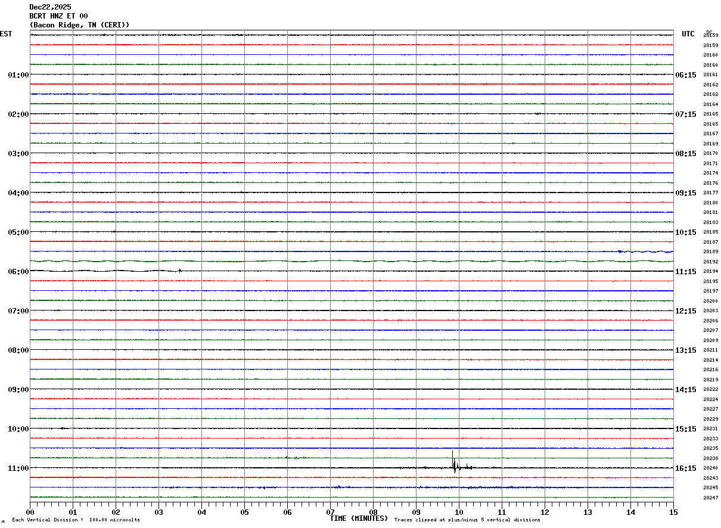Screen dimensions: 721x528
Task: Click the 14:15 UTC time label
Action: point(686,390)
